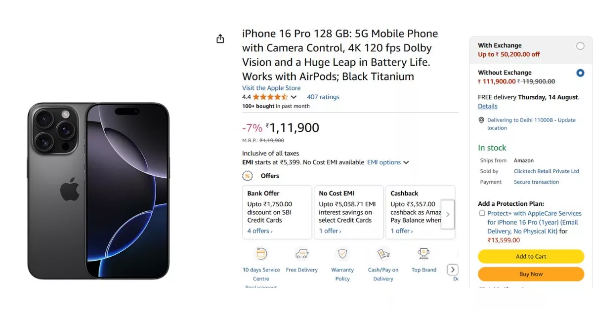Select the Without Exchange radio button
The width and height of the screenshot is (593, 310).
580,73
